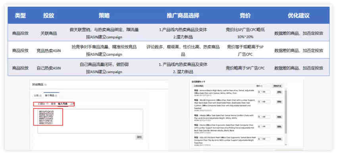This screenshot has width=337, height=155.
Task: Click the Mid Back Mesh Office Chair title
Action: [x=225, y=140]
